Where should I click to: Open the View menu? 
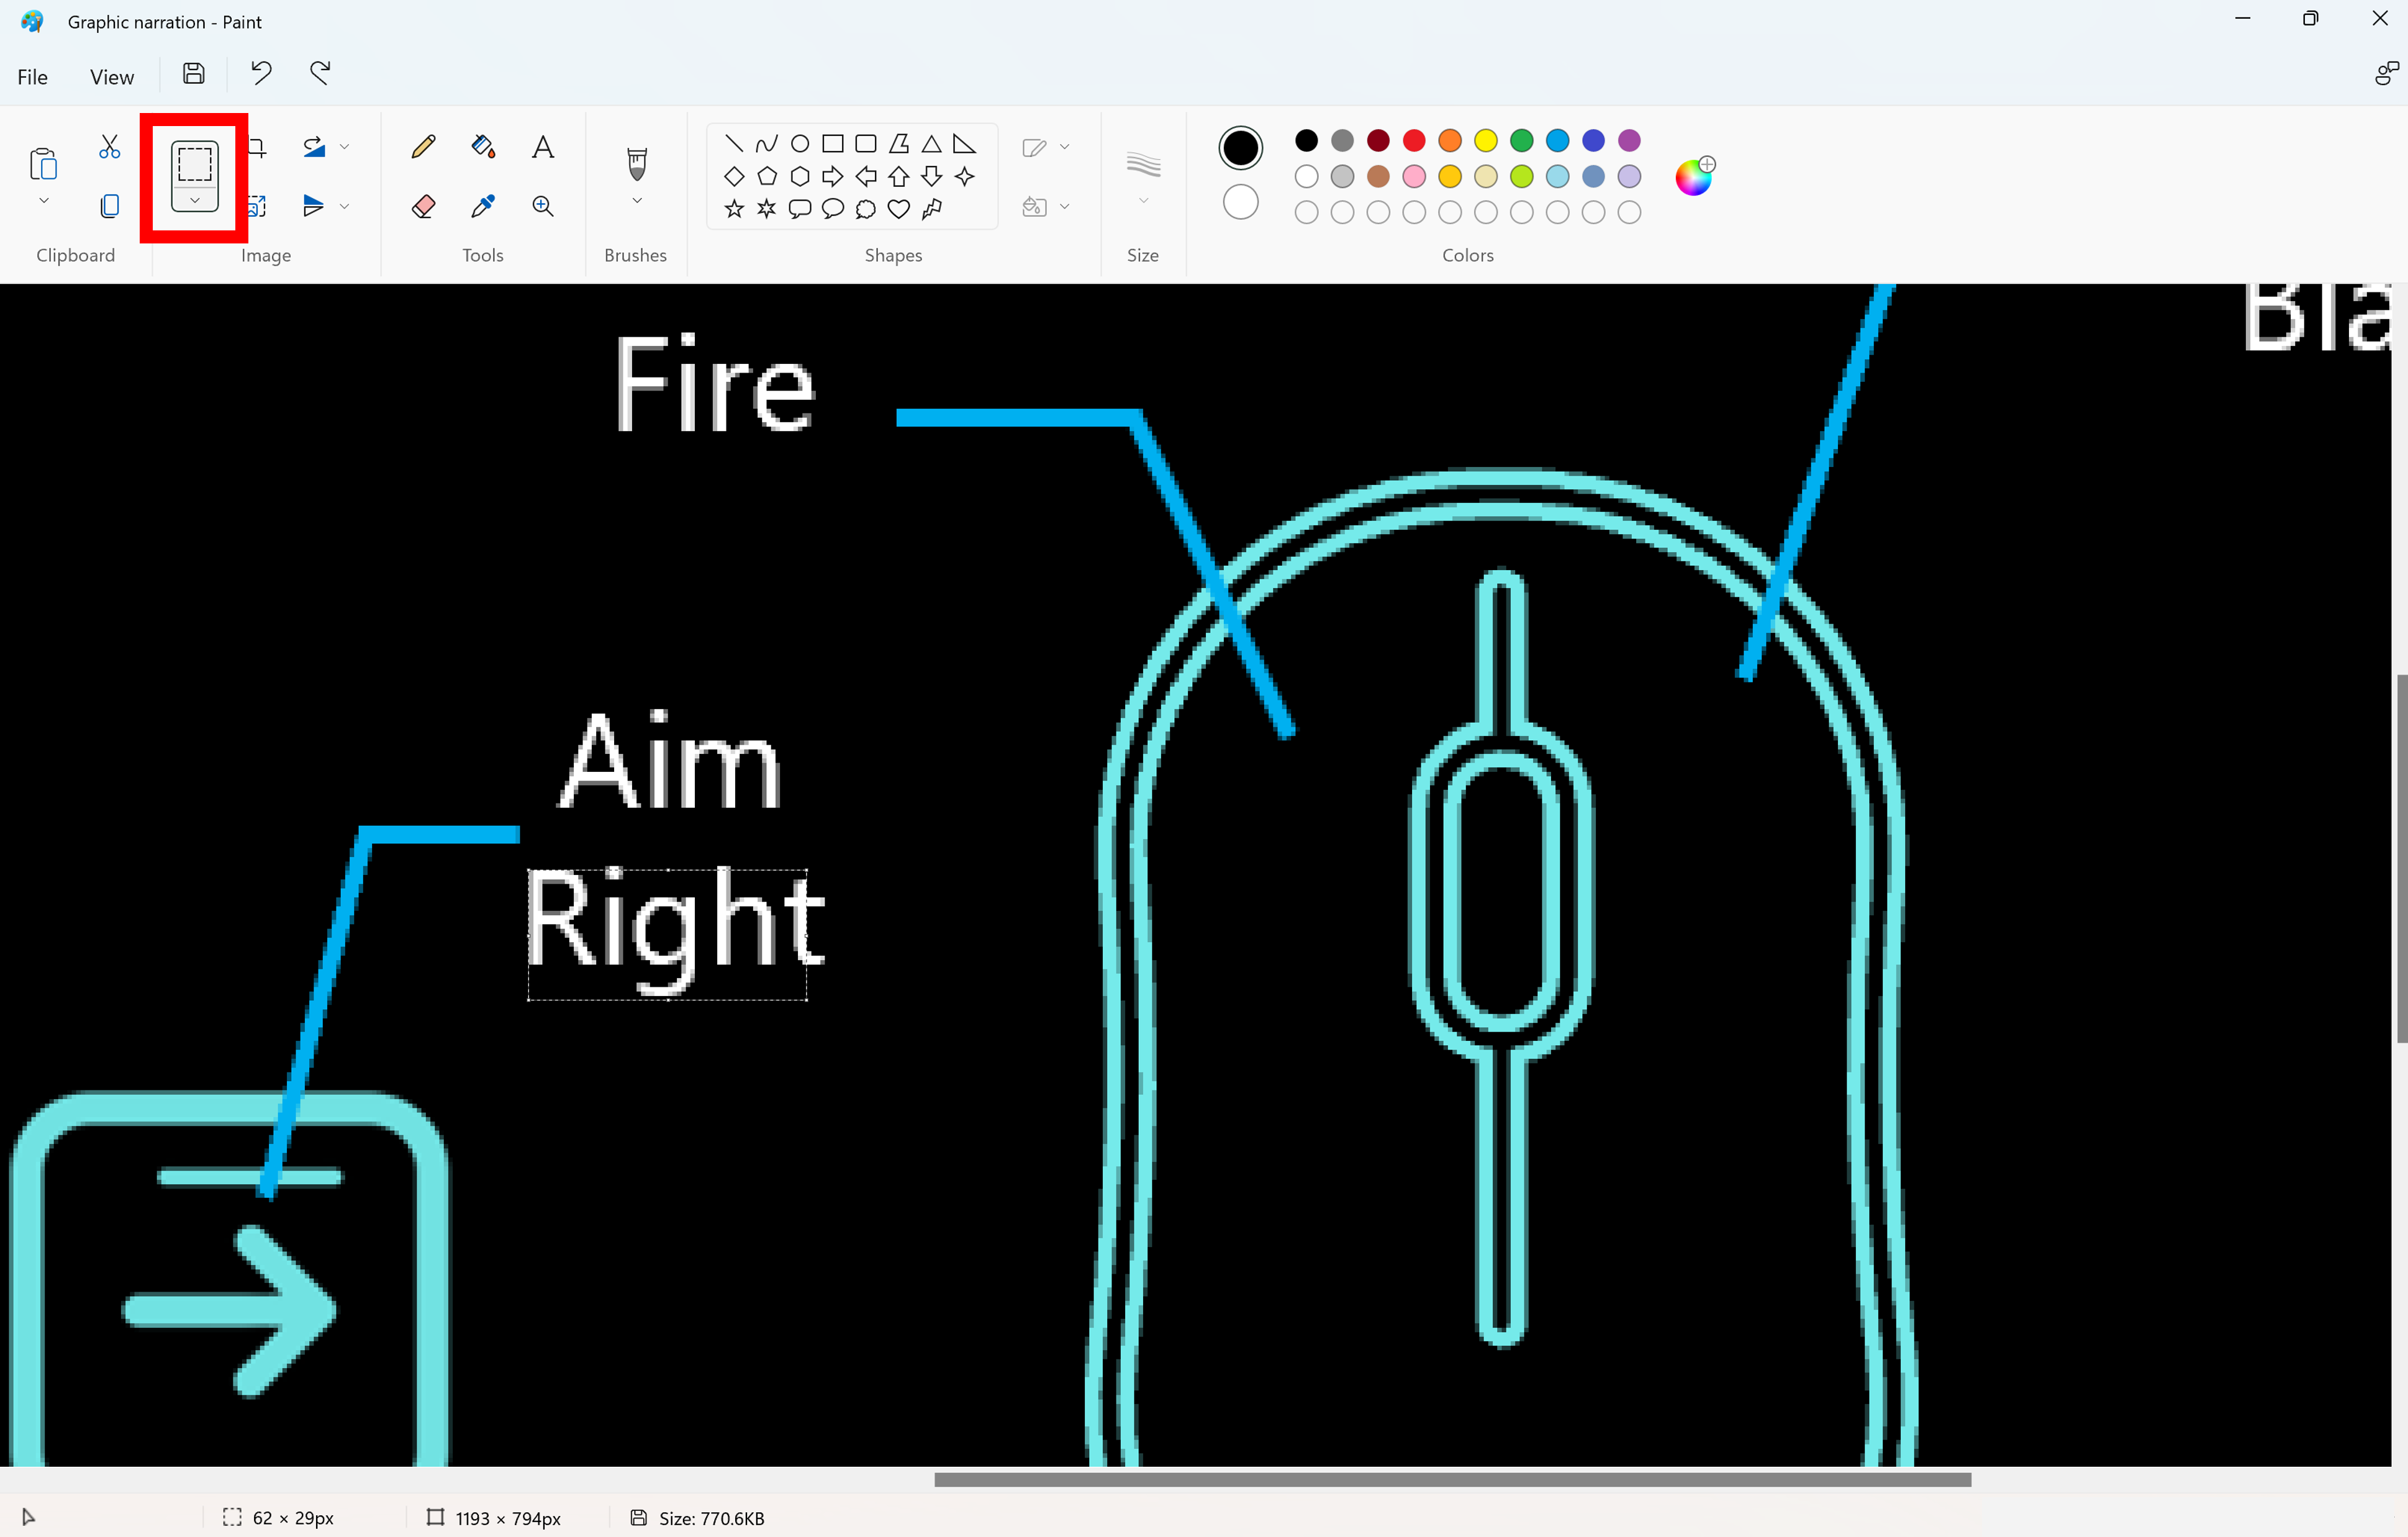tap(111, 75)
